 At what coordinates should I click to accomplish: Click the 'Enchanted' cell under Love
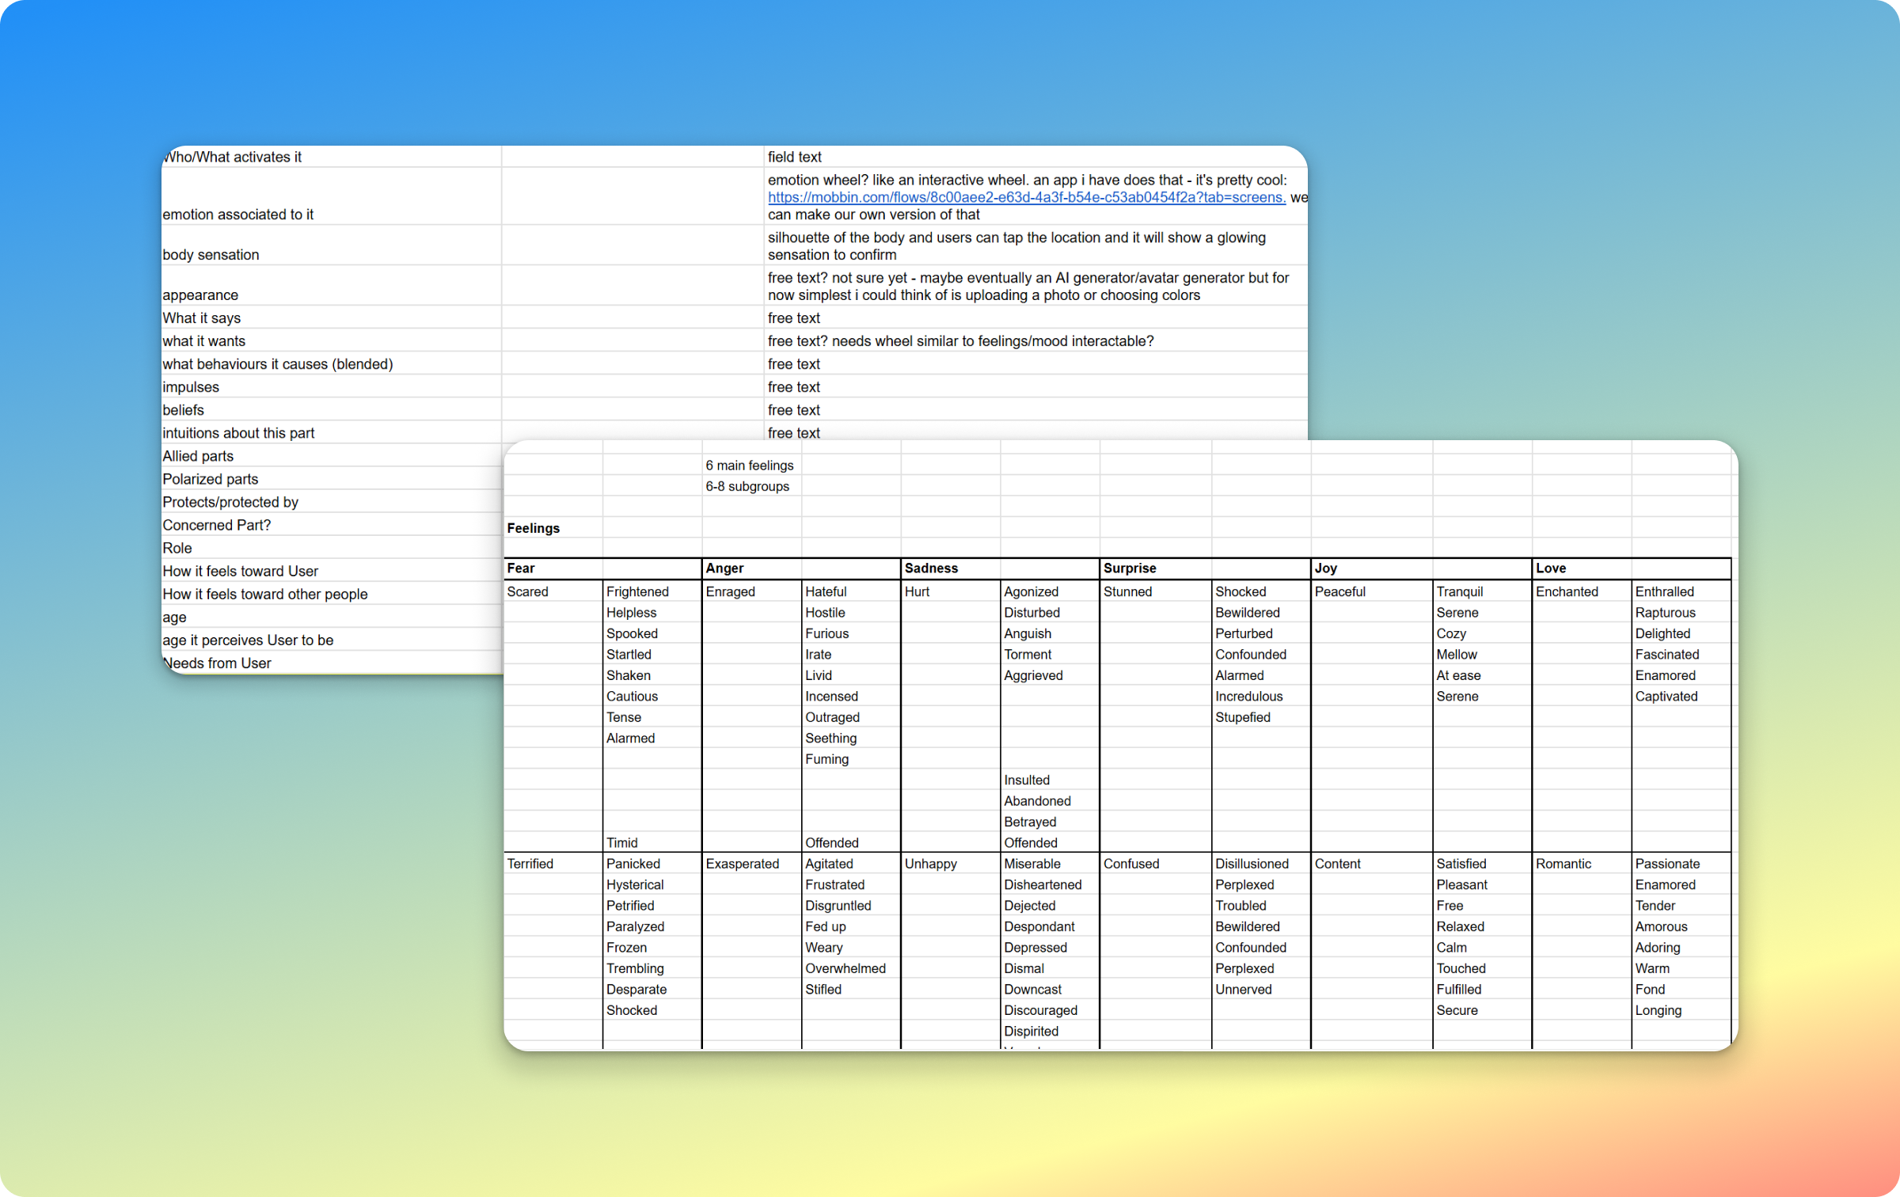(1567, 591)
